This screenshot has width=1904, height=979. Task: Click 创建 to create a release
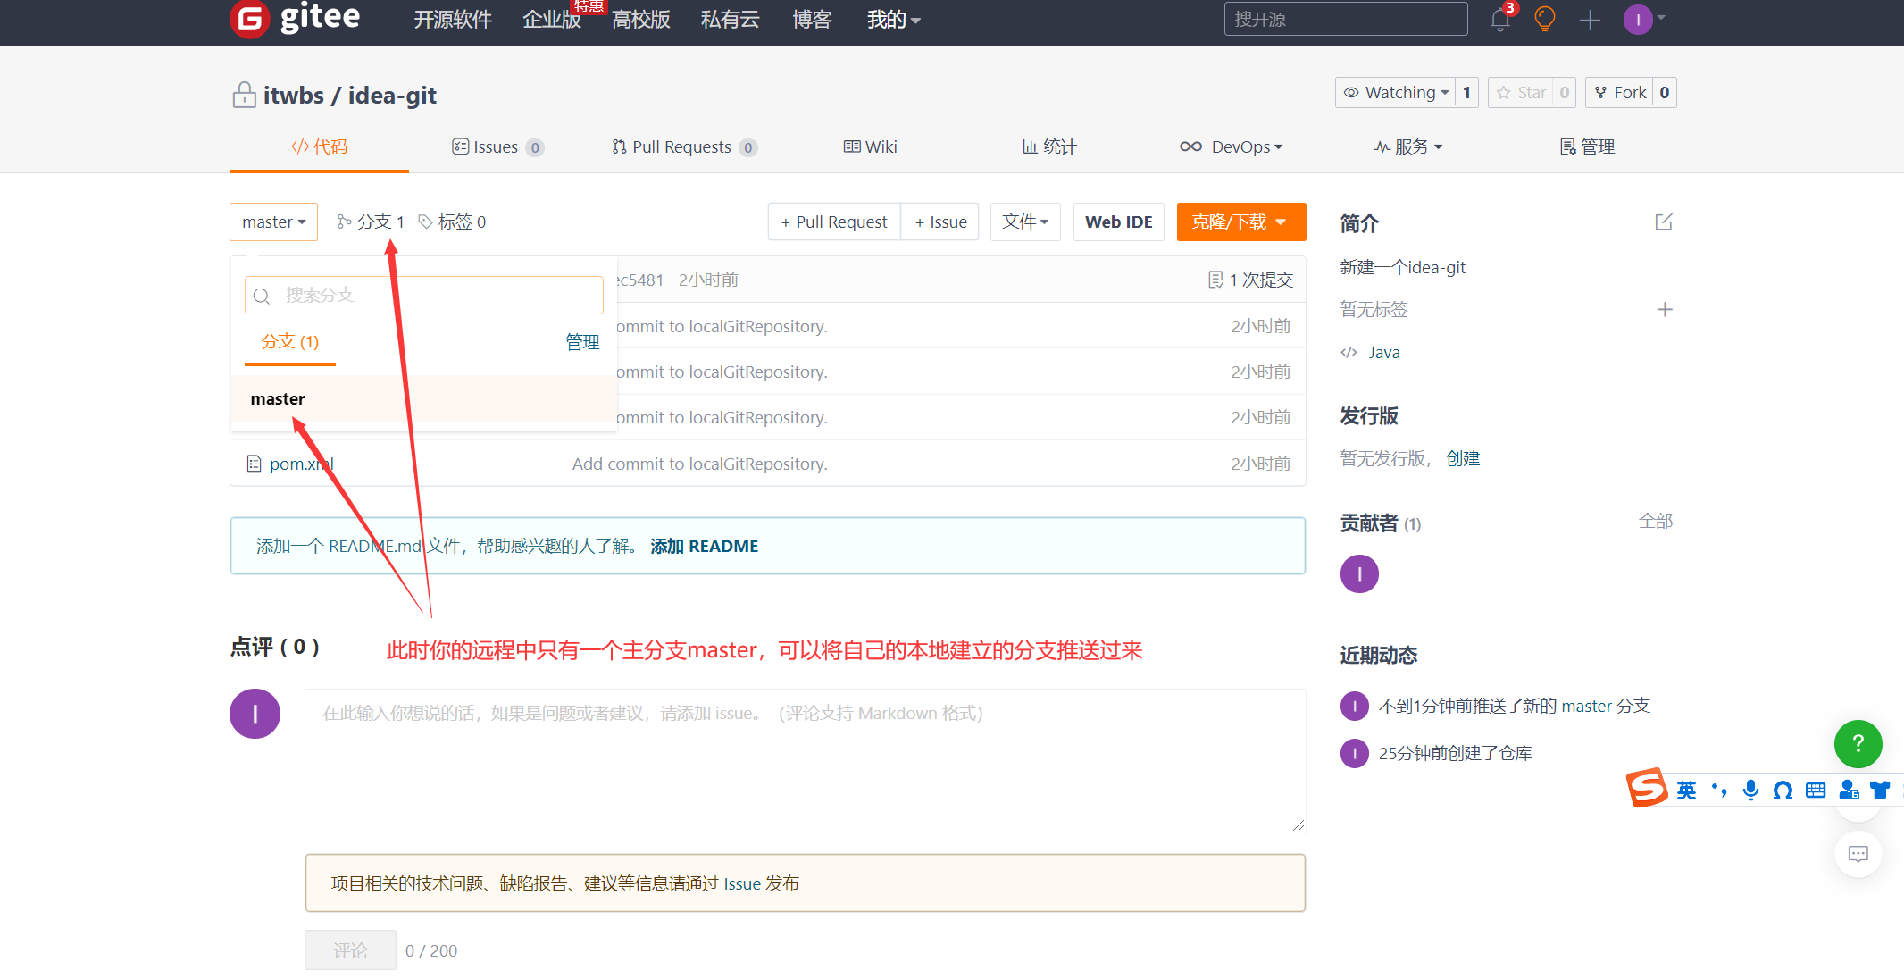[1463, 458]
